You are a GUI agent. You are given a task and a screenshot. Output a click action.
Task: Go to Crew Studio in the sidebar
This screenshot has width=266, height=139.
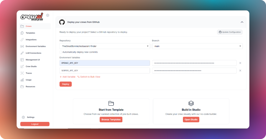(x=31, y=66)
